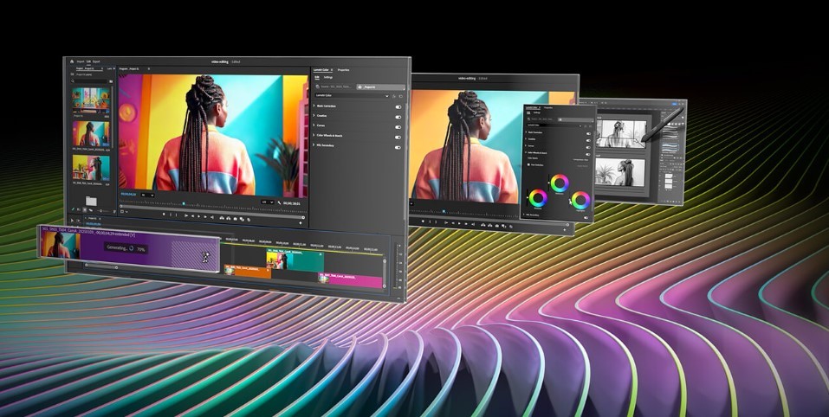829x417 pixels.
Task: Step forward one frame in front Program monitor
Action: (x=205, y=217)
